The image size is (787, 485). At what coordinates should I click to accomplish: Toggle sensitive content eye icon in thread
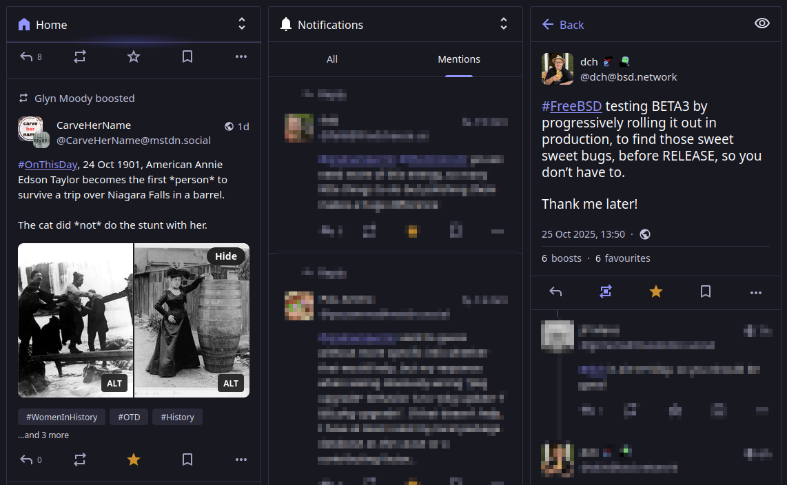(x=762, y=24)
